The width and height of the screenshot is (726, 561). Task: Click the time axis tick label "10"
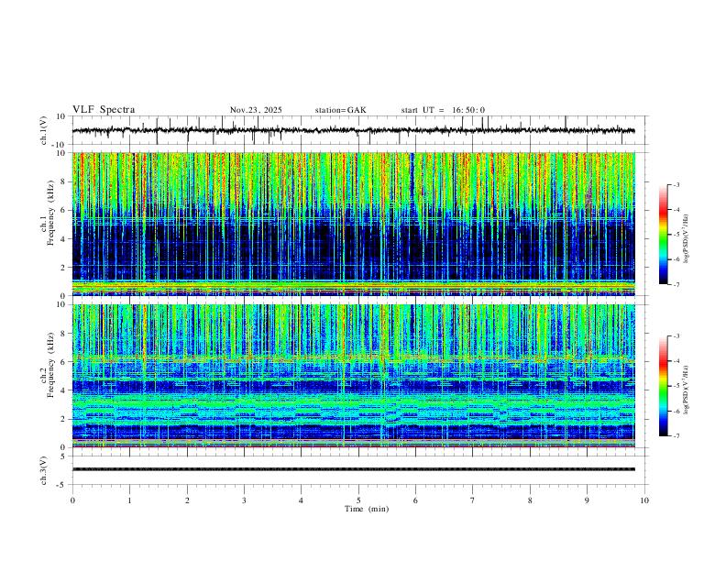644,500
